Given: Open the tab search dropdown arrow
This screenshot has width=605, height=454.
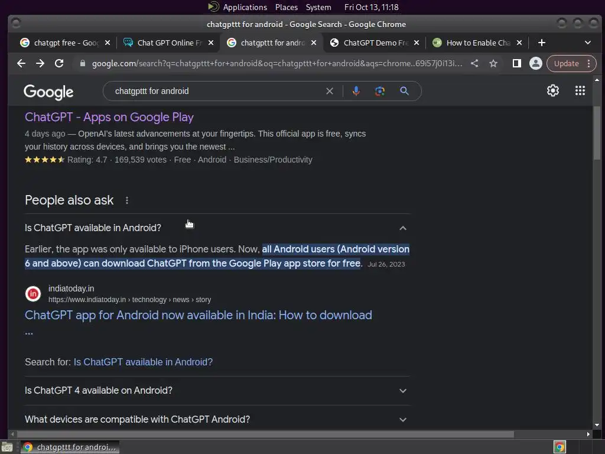Looking at the screenshot, I should tap(588, 43).
